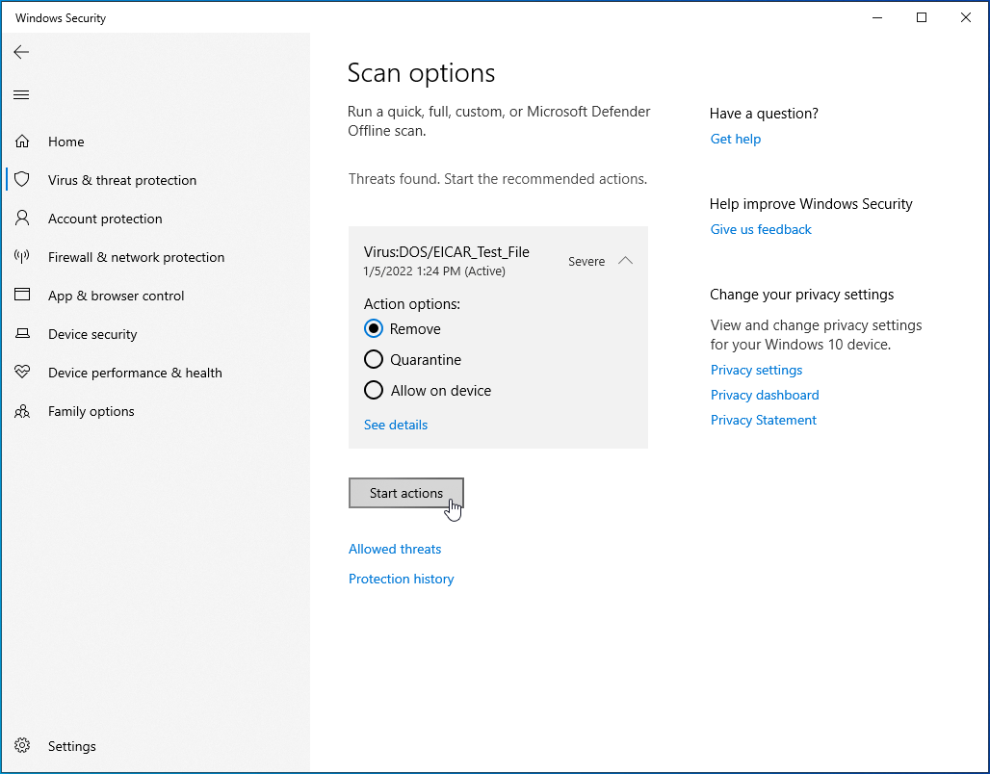Open the hamburger navigation menu
990x774 pixels.
pyautogui.click(x=21, y=94)
